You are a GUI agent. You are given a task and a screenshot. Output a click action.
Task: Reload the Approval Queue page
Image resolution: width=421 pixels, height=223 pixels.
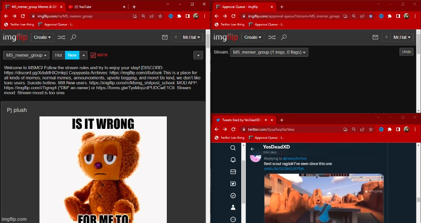(x=233, y=16)
